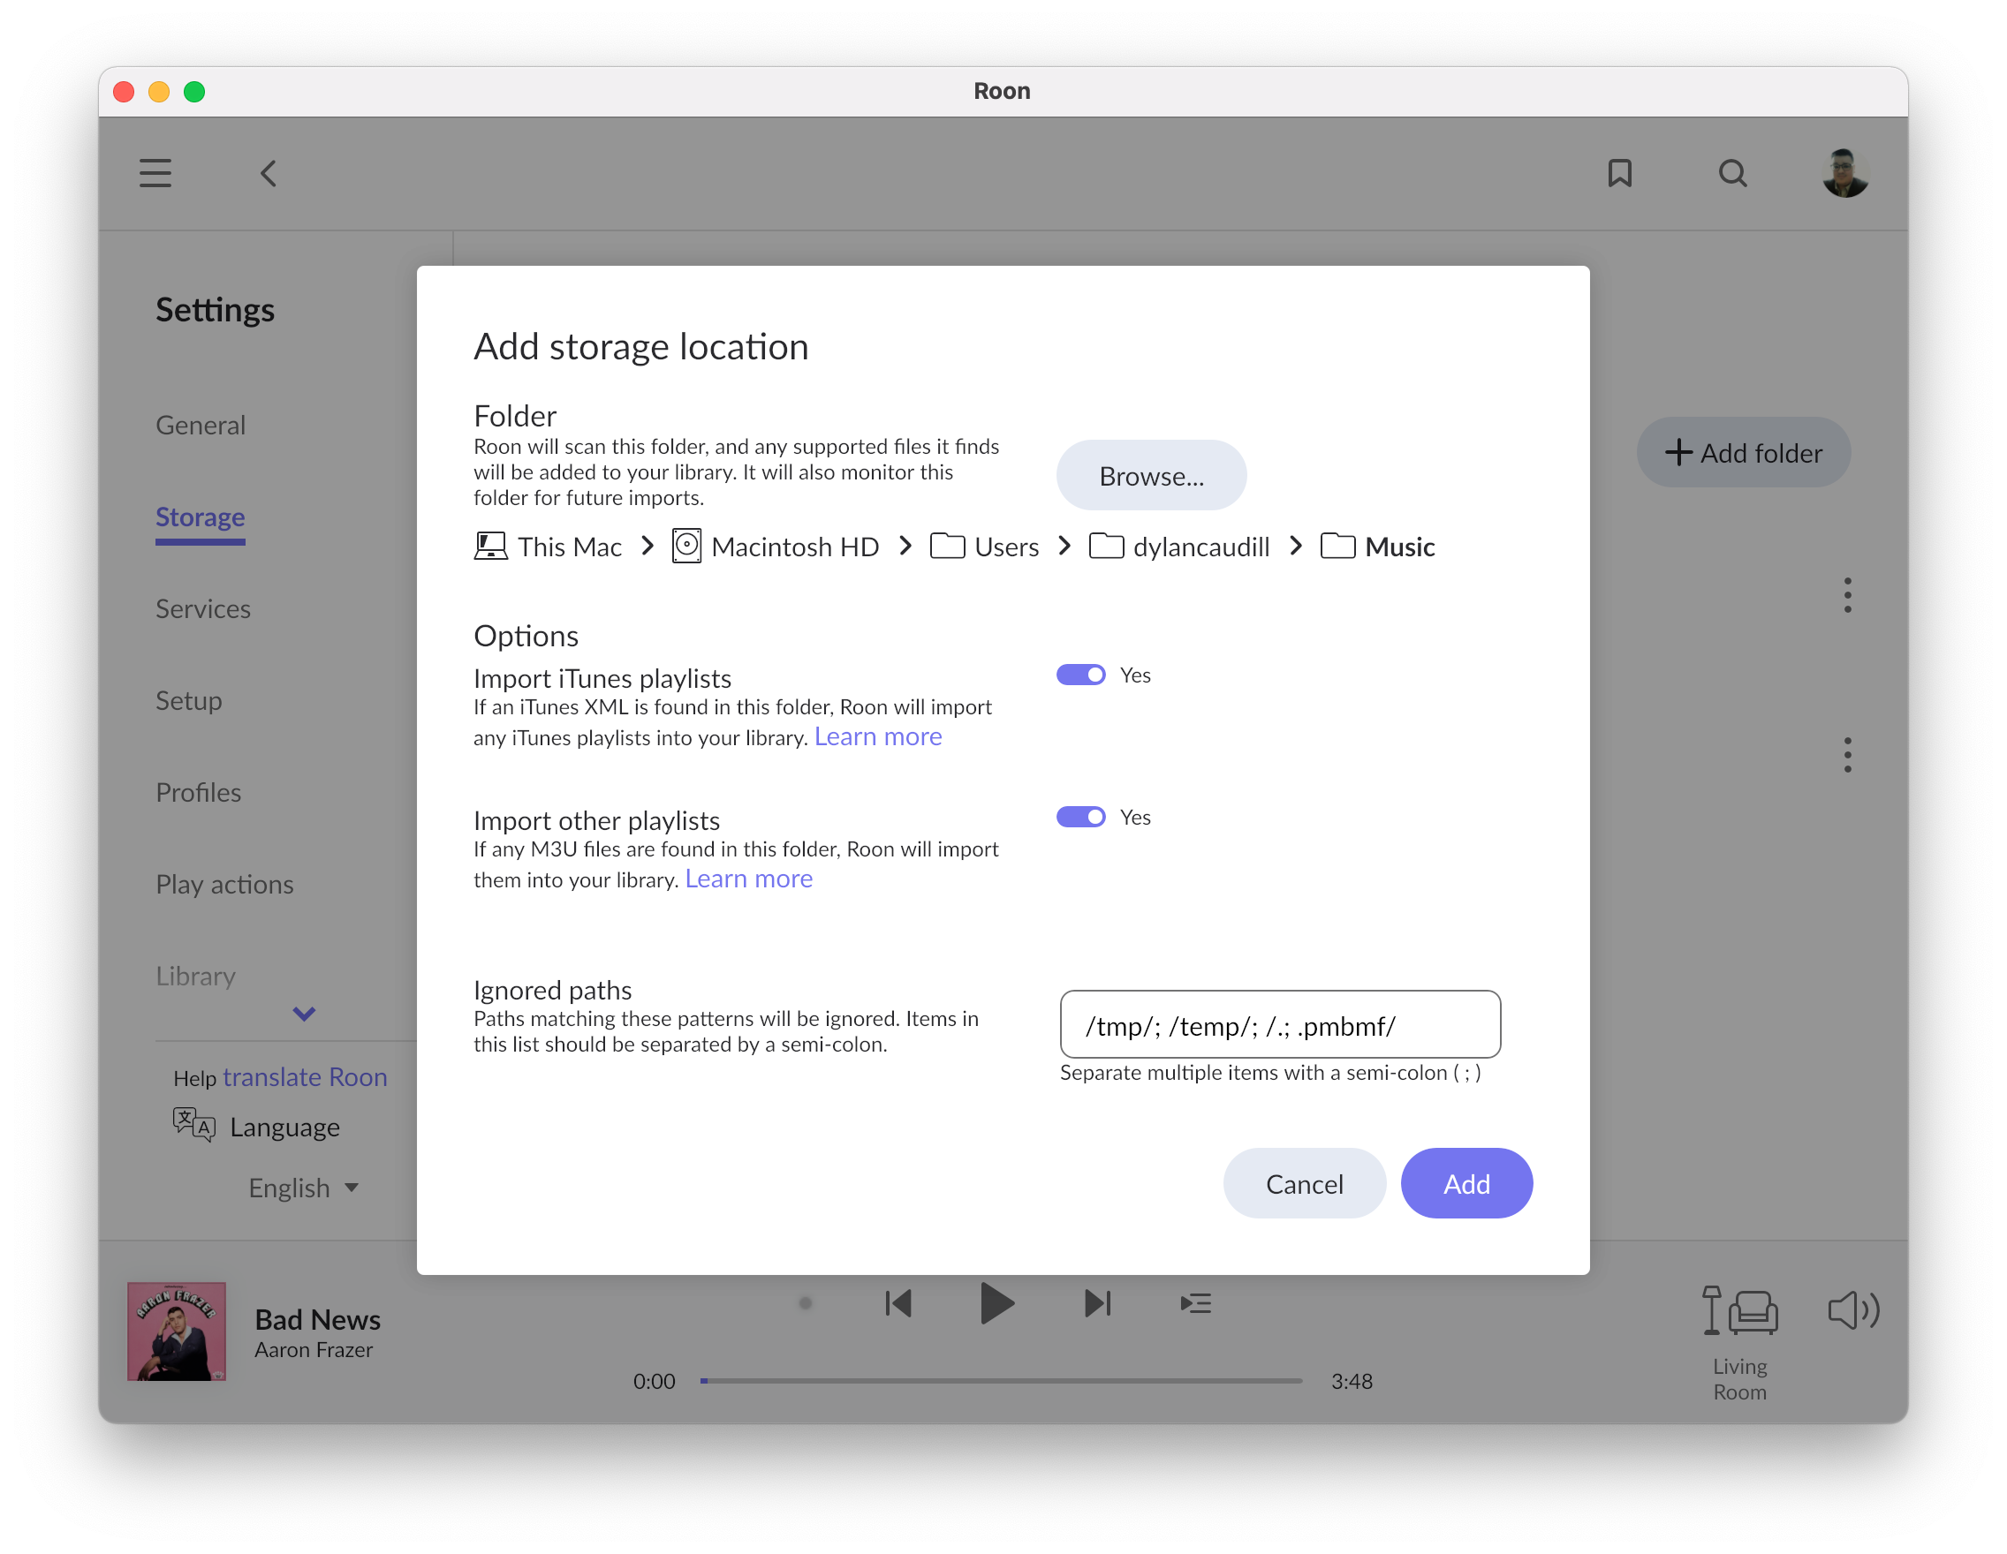Turn off Import other playlists toggle
The image size is (2007, 1554).
1080,818
